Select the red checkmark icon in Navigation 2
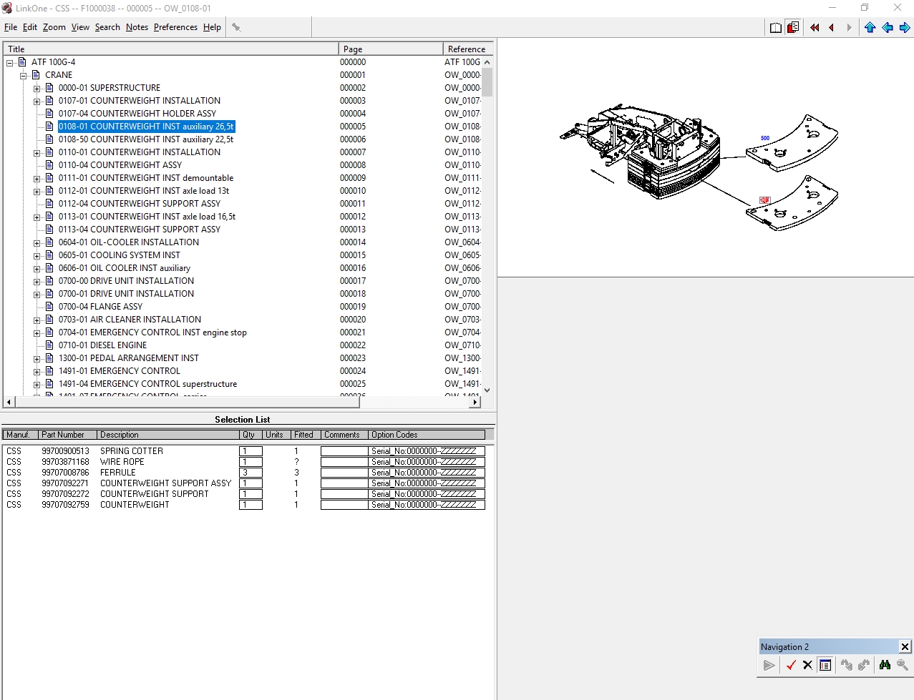The height and width of the screenshot is (700, 914). point(792,664)
